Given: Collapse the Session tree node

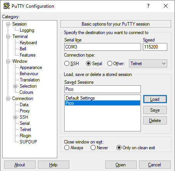Looking at the screenshot, I should [8, 24].
